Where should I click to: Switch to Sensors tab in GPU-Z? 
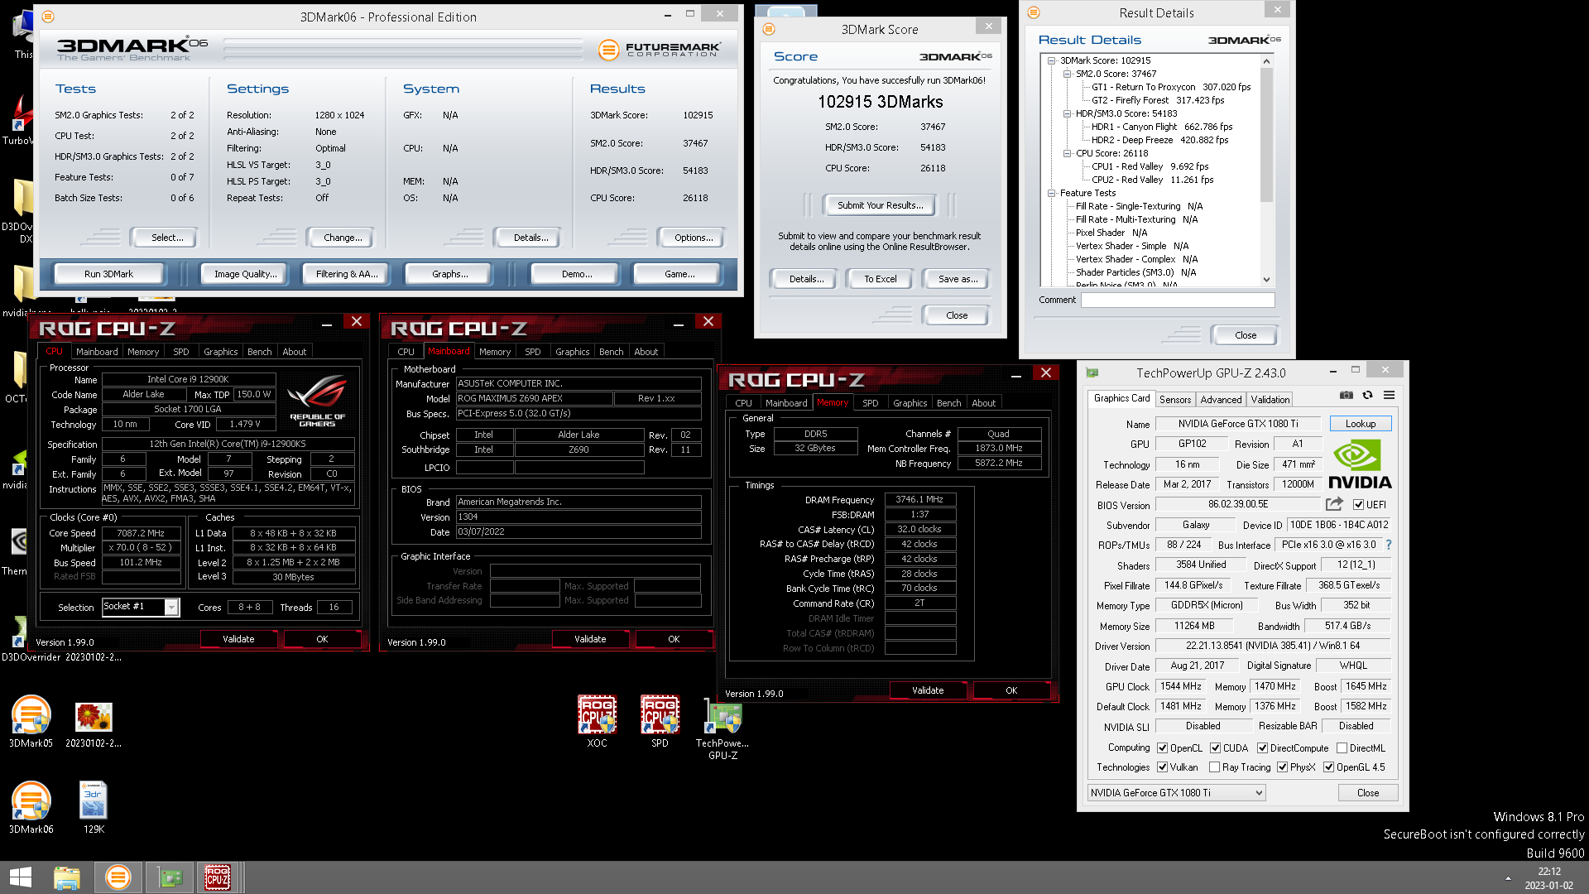[x=1175, y=400]
